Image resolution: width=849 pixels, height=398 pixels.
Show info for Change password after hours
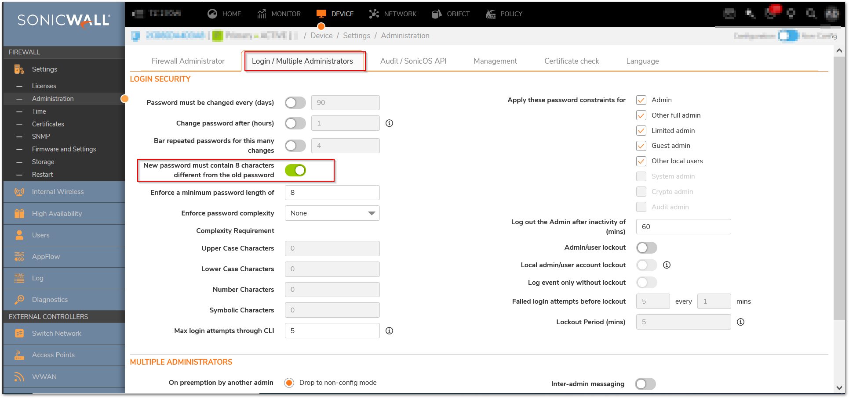click(390, 123)
